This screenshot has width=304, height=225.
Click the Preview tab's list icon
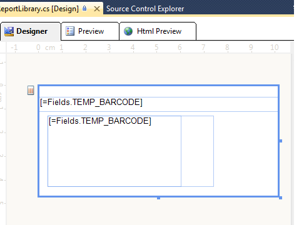pyautogui.click(x=70, y=31)
